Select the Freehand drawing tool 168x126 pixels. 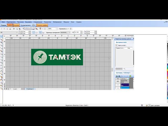click(1, 48)
